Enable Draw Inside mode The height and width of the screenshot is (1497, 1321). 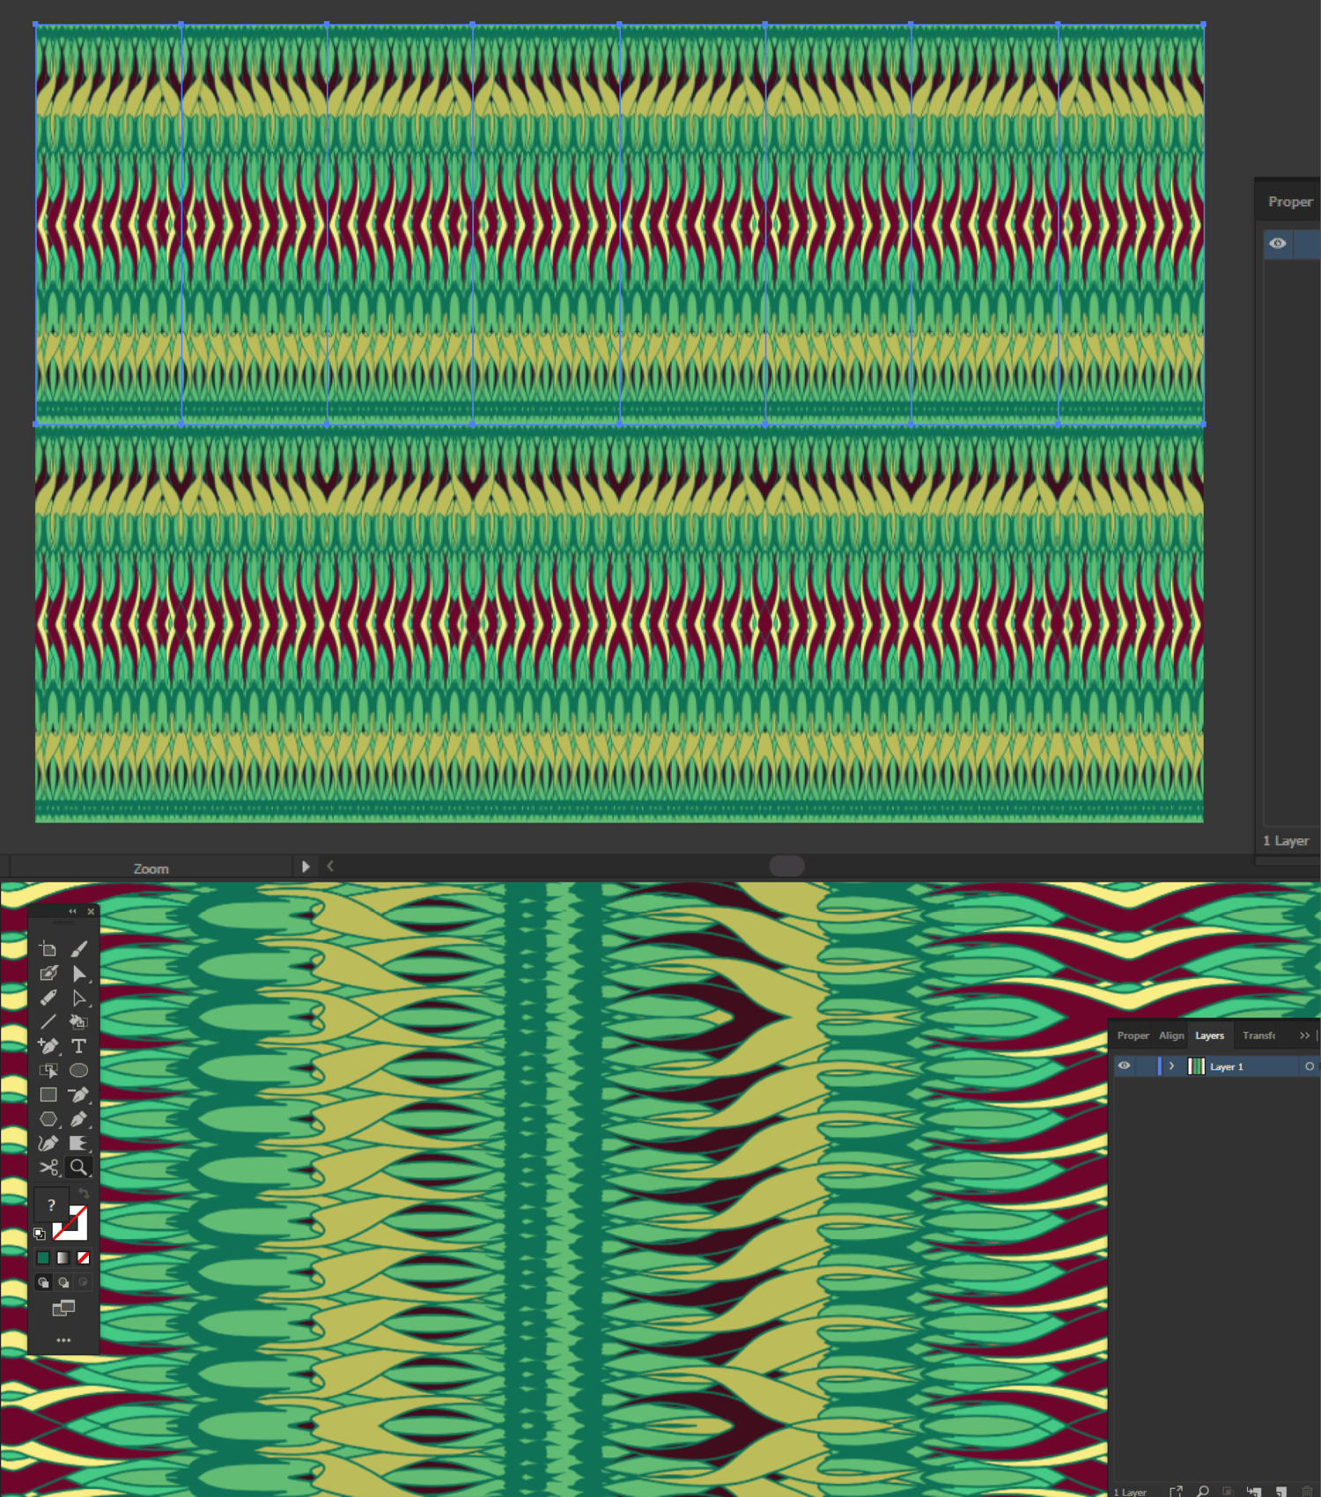(x=84, y=1282)
